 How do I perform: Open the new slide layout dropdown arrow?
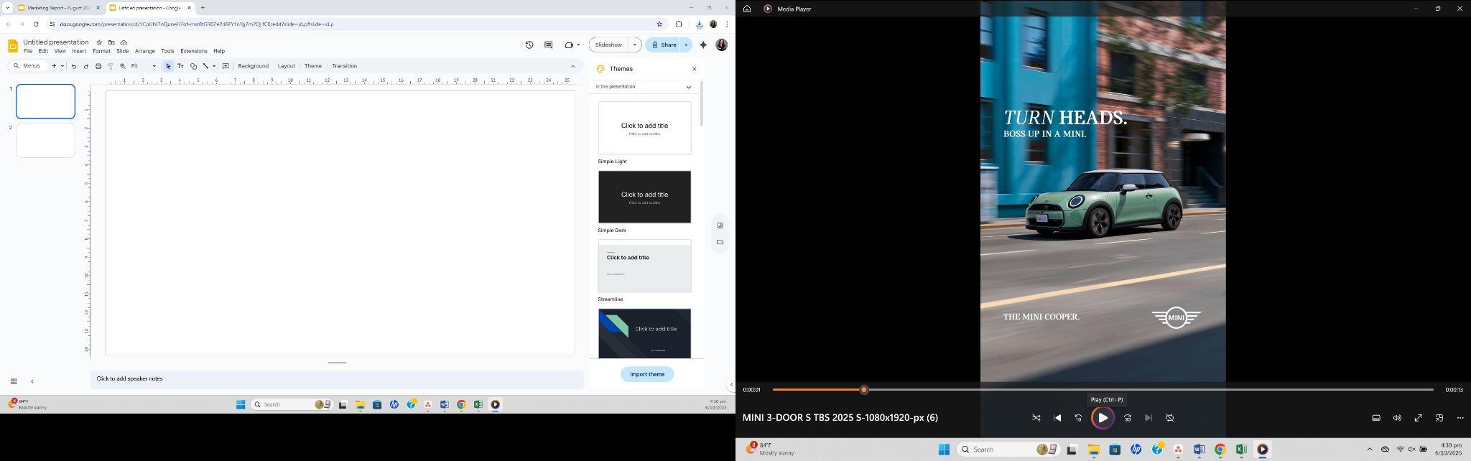point(62,66)
